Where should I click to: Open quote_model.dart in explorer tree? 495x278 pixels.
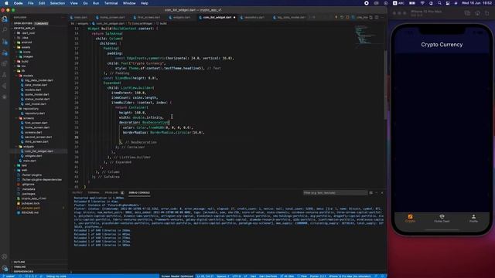(x=36, y=94)
